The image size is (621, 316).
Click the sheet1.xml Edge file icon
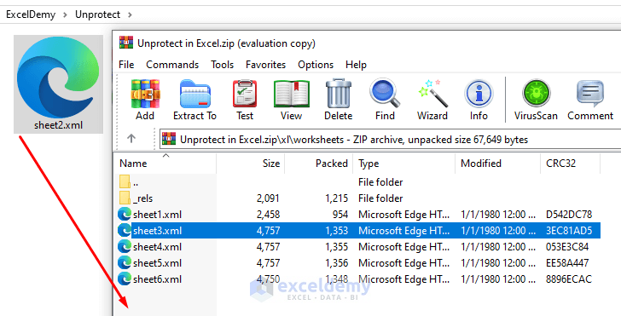[x=125, y=215]
